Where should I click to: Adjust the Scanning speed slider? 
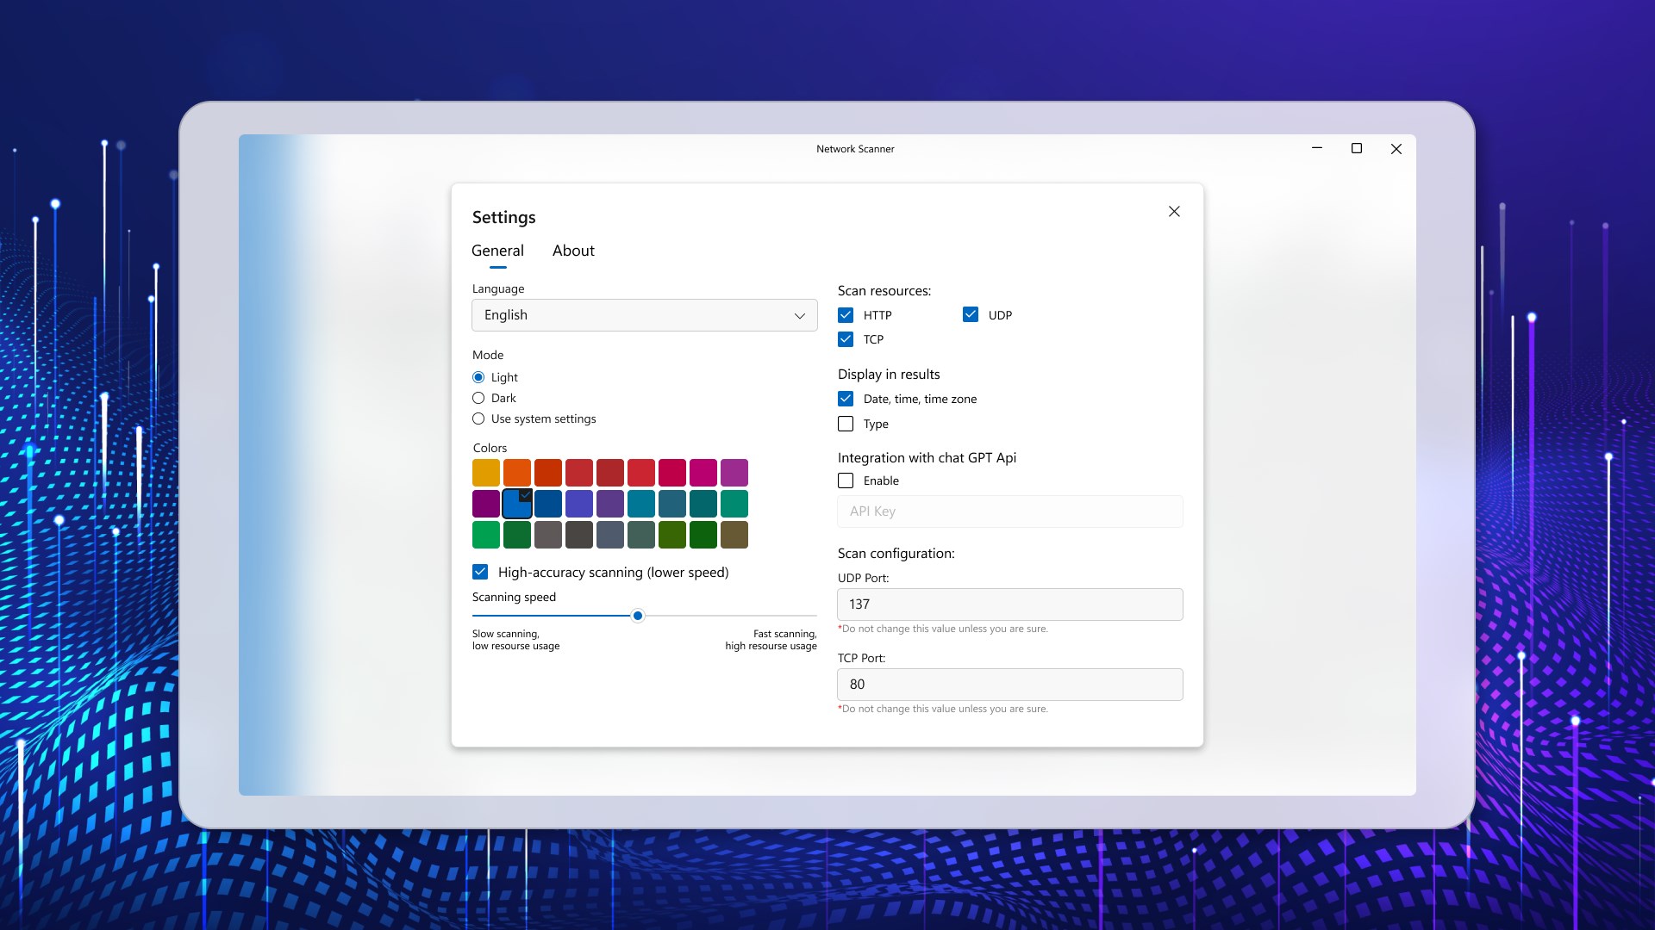pos(637,615)
